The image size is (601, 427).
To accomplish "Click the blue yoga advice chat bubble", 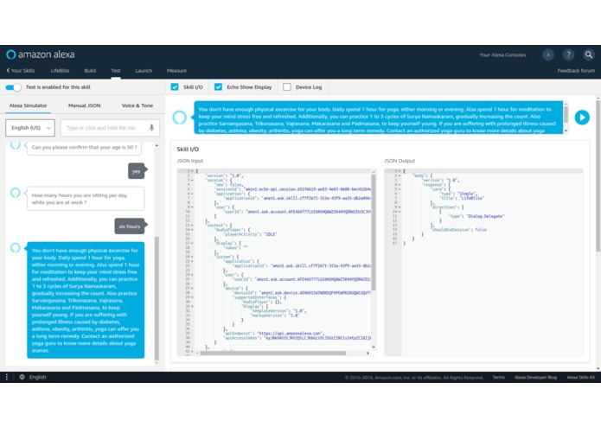I will (86, 300).
